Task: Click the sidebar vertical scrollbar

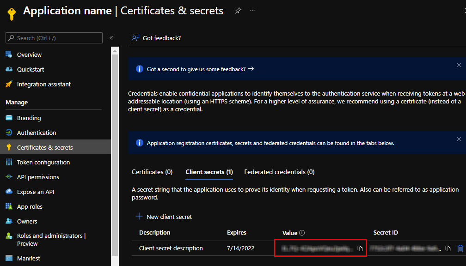Action: pyautogui.click(x=115, y=139)
